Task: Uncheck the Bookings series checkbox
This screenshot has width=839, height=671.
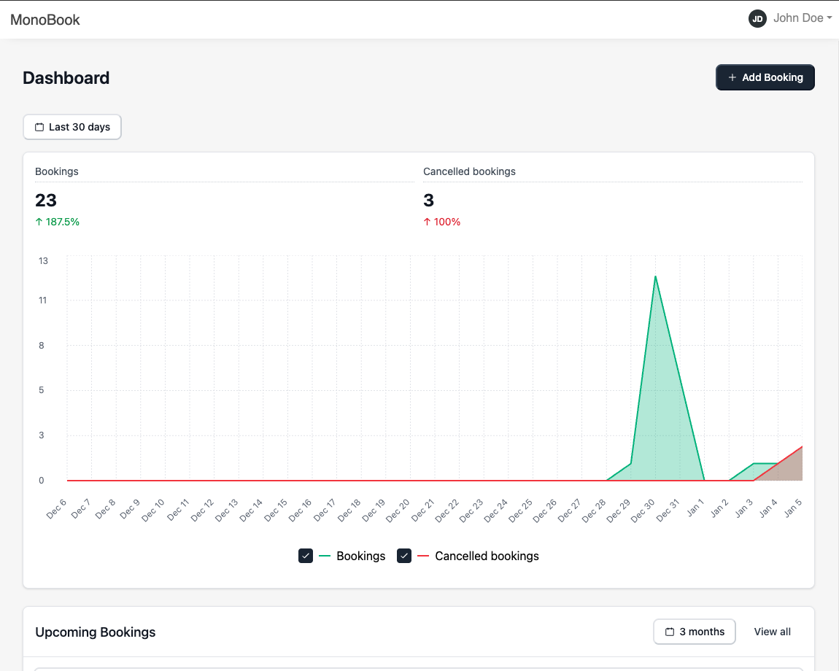Action: (306, 556)
